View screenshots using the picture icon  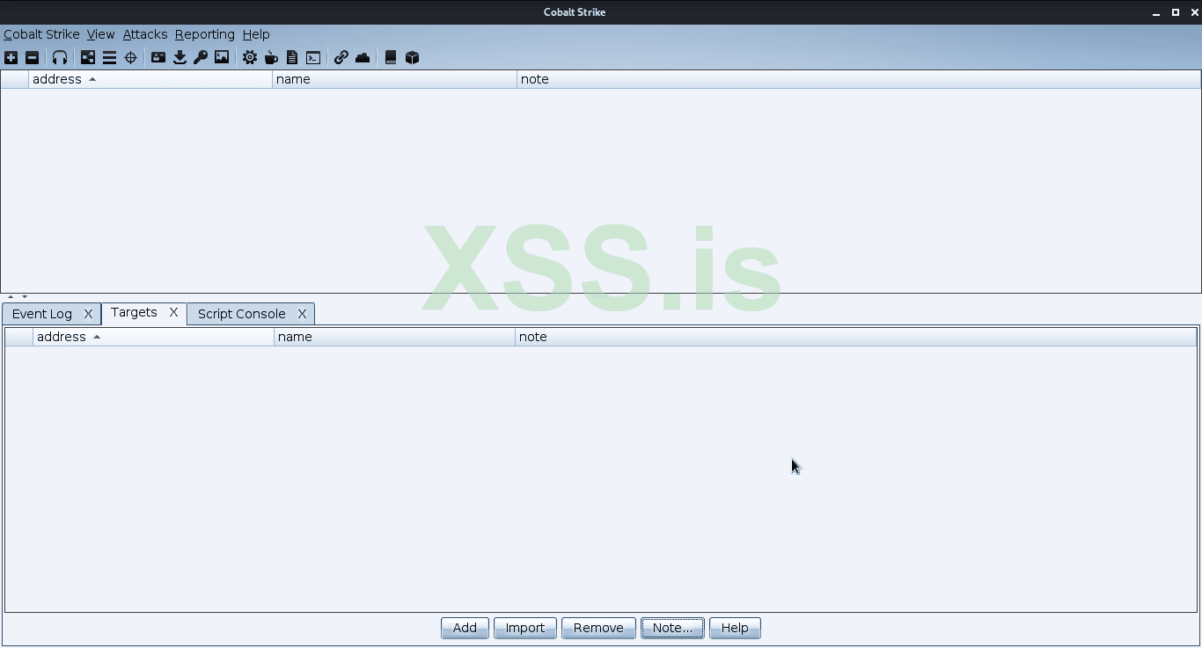click(222, 58)
